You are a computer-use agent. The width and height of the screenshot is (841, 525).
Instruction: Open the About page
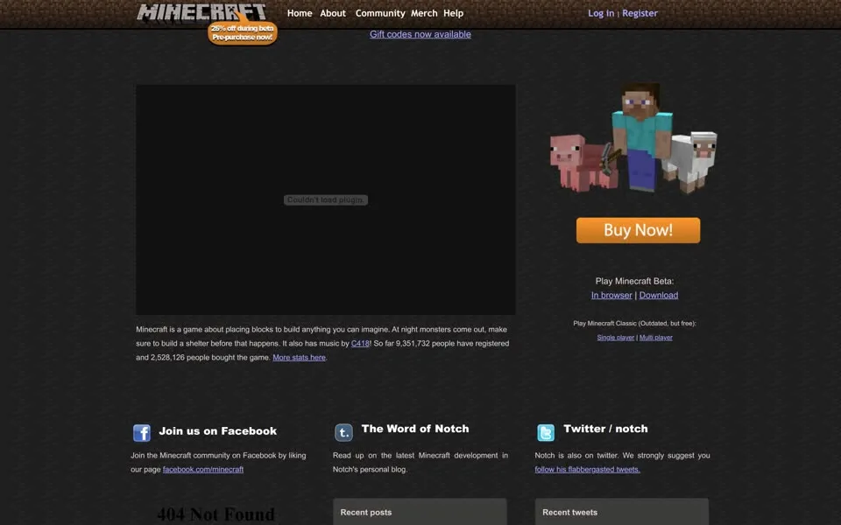tap(333, 13)
